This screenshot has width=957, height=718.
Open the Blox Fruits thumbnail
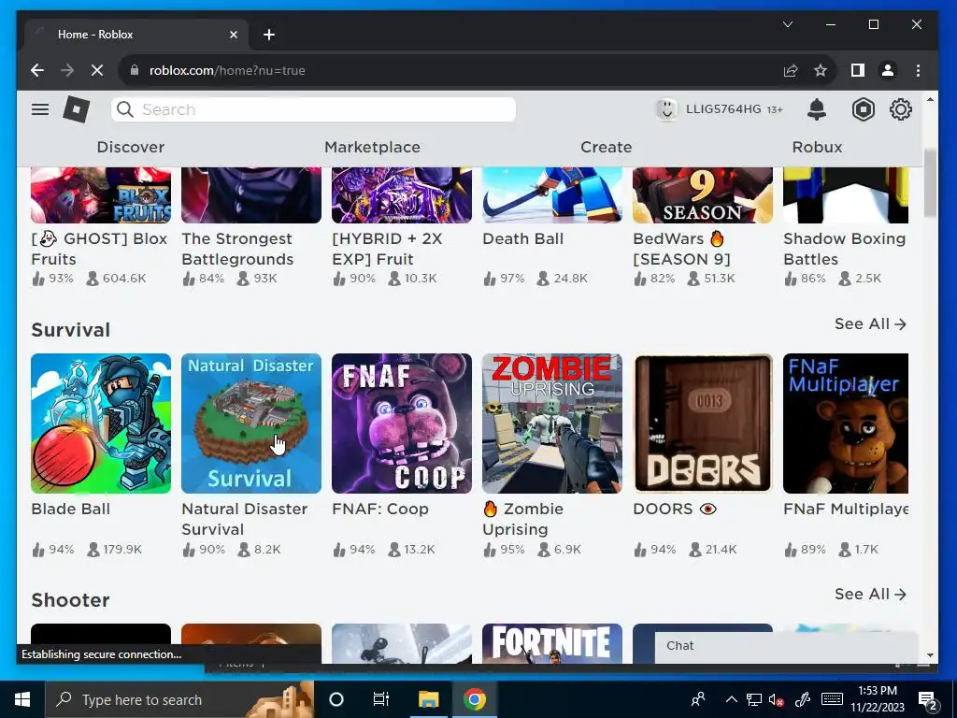[x=101, y=195]
